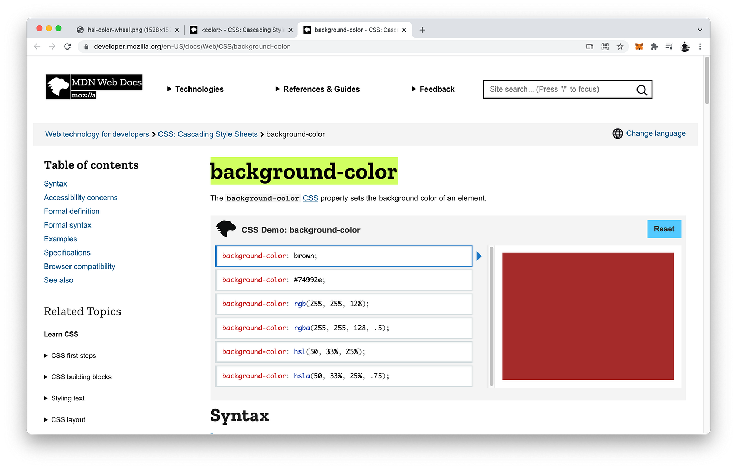Select the rgba background-color demo option
The image size is (737, 469).
pos(343,327)
